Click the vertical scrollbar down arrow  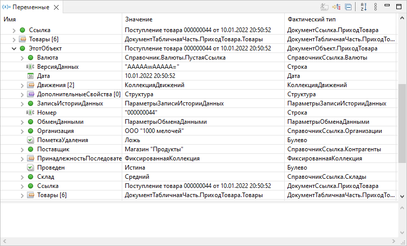tap(402, 196)
